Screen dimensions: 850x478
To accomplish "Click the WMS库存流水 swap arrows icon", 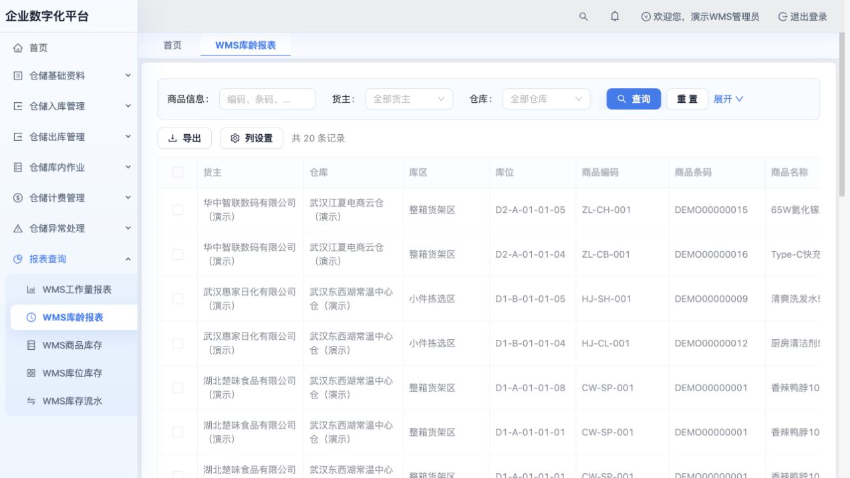I will 31,401.
